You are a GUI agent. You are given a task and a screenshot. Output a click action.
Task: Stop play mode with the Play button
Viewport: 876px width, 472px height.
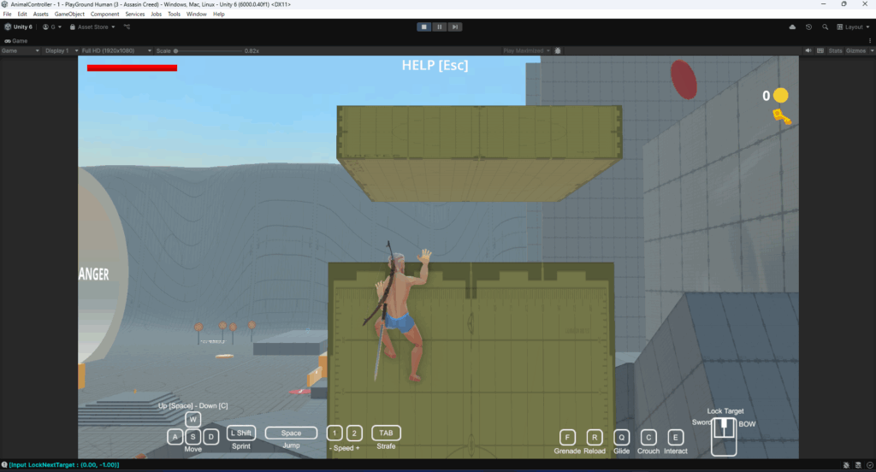click(x=424, y=27)
